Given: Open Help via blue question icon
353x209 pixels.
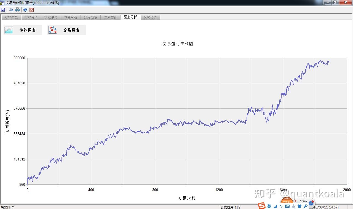Looking at the screenshot, I should [x=25, y=10].
